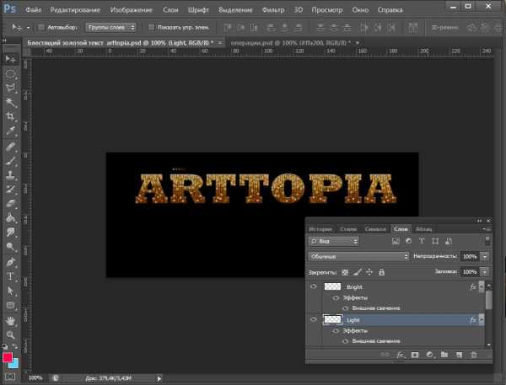Switch to the операции.psd document tab
The image size is (506, 385).
pyautogui.click(x=290, y=43)
